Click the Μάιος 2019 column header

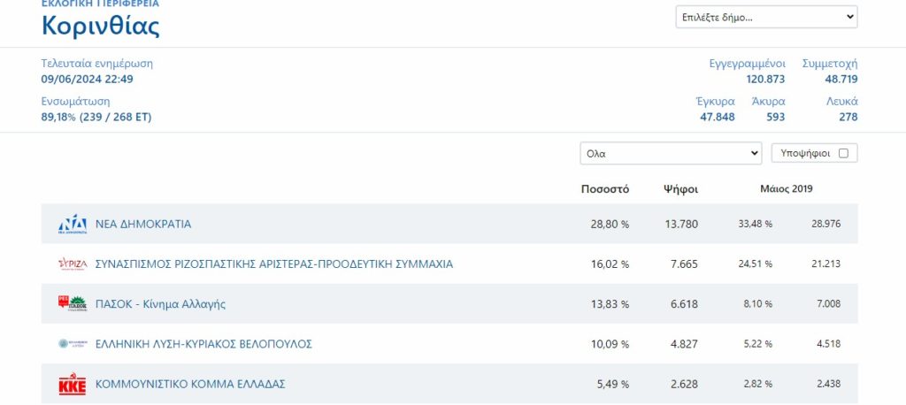tap(787, 189)
